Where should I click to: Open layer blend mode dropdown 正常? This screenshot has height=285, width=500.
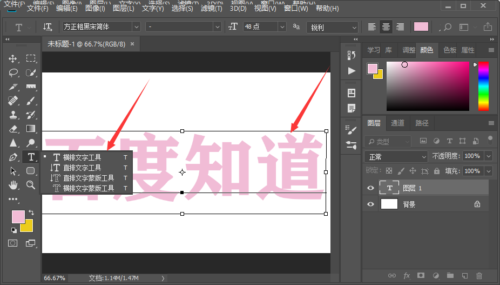396,156
